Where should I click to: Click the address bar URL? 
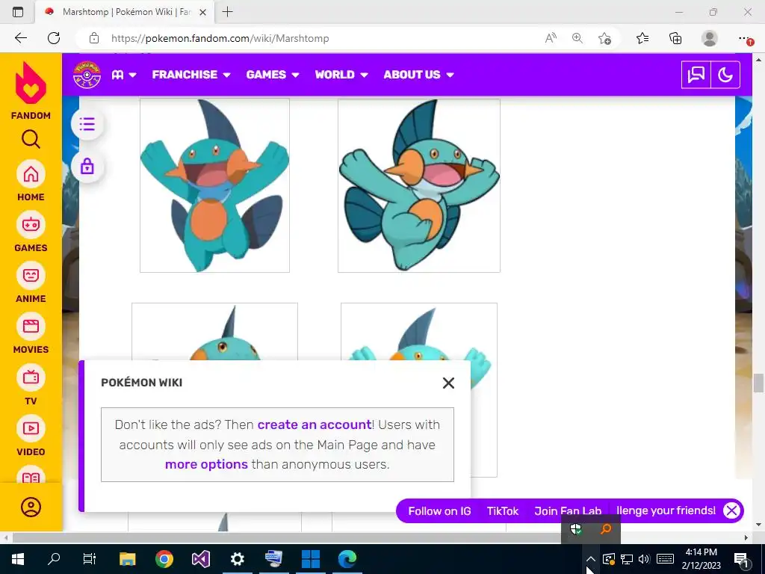[220, 38]
